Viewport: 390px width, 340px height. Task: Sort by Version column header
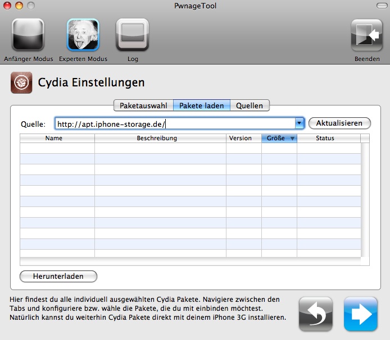(241, 138)
